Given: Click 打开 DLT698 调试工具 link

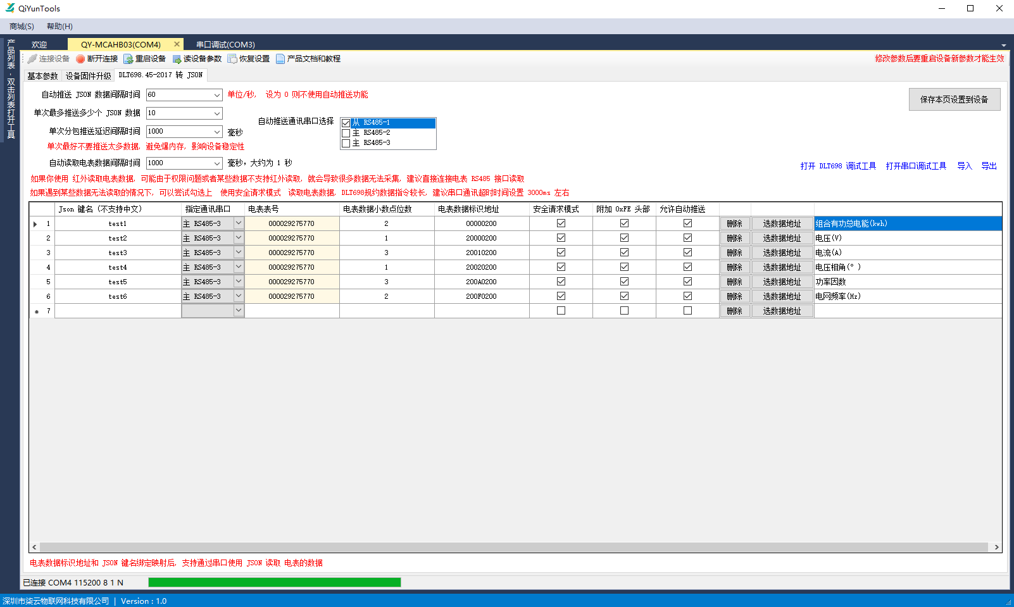Looking at the screenshot, I should click(837, 166).
